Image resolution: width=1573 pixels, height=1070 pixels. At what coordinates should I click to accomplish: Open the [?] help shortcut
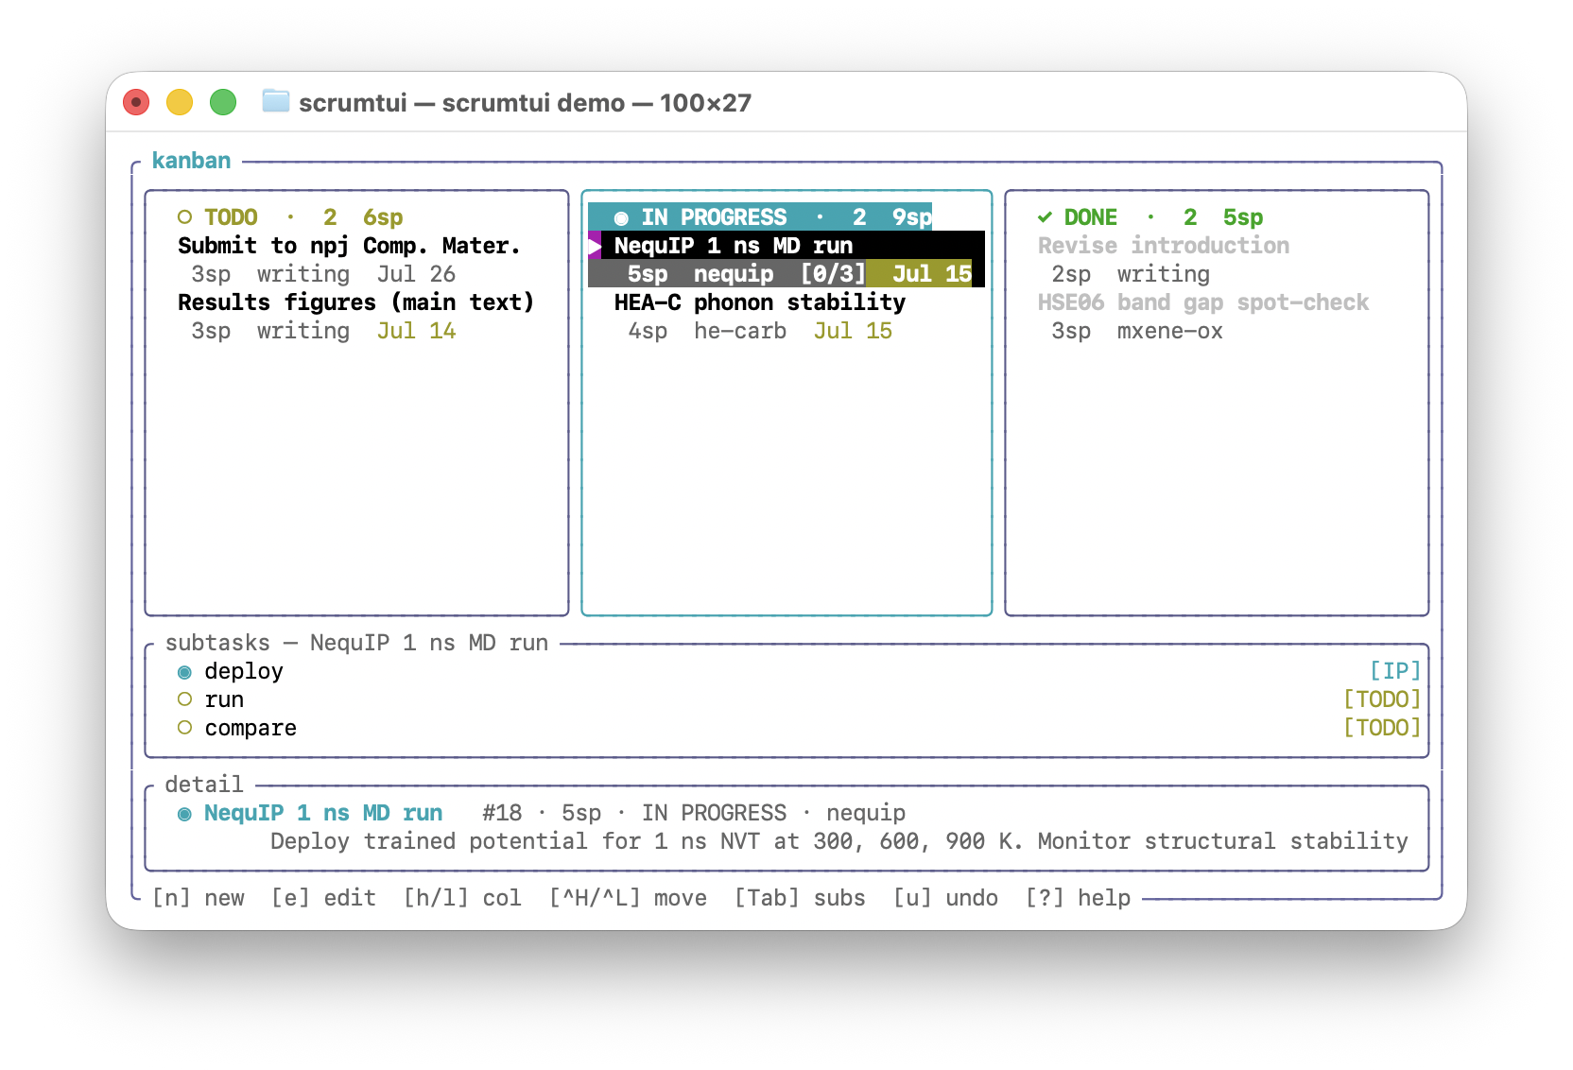pos(1078,898)
